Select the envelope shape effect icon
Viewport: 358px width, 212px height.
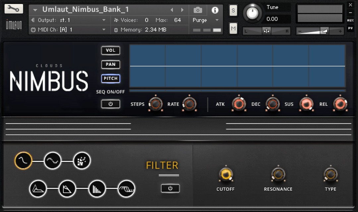pyautogui.click(x=38, y=189)
